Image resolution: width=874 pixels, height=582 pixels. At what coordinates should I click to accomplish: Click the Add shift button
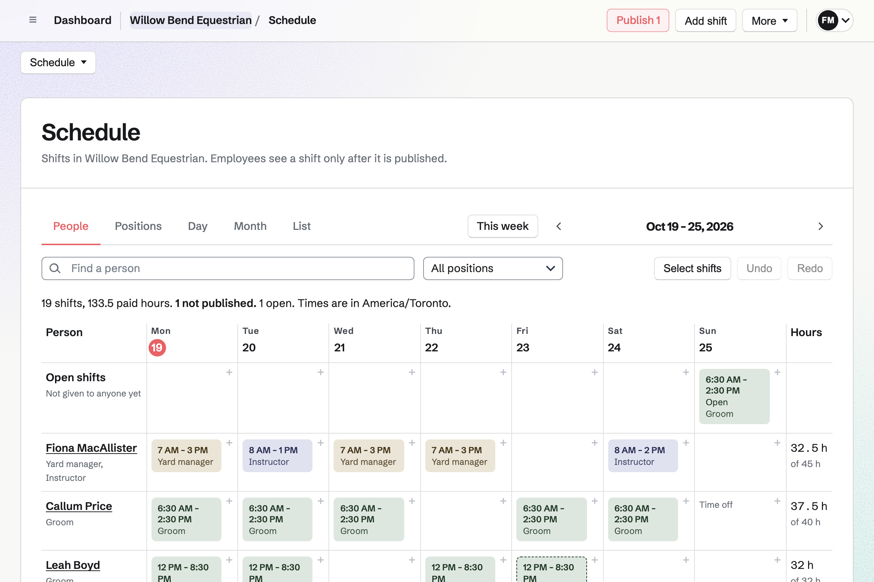point(705,20)
